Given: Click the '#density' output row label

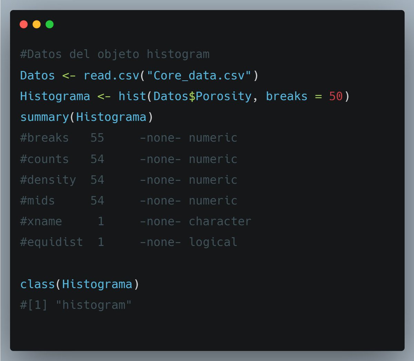Looking at the screenshot, I should pos(48,180).
